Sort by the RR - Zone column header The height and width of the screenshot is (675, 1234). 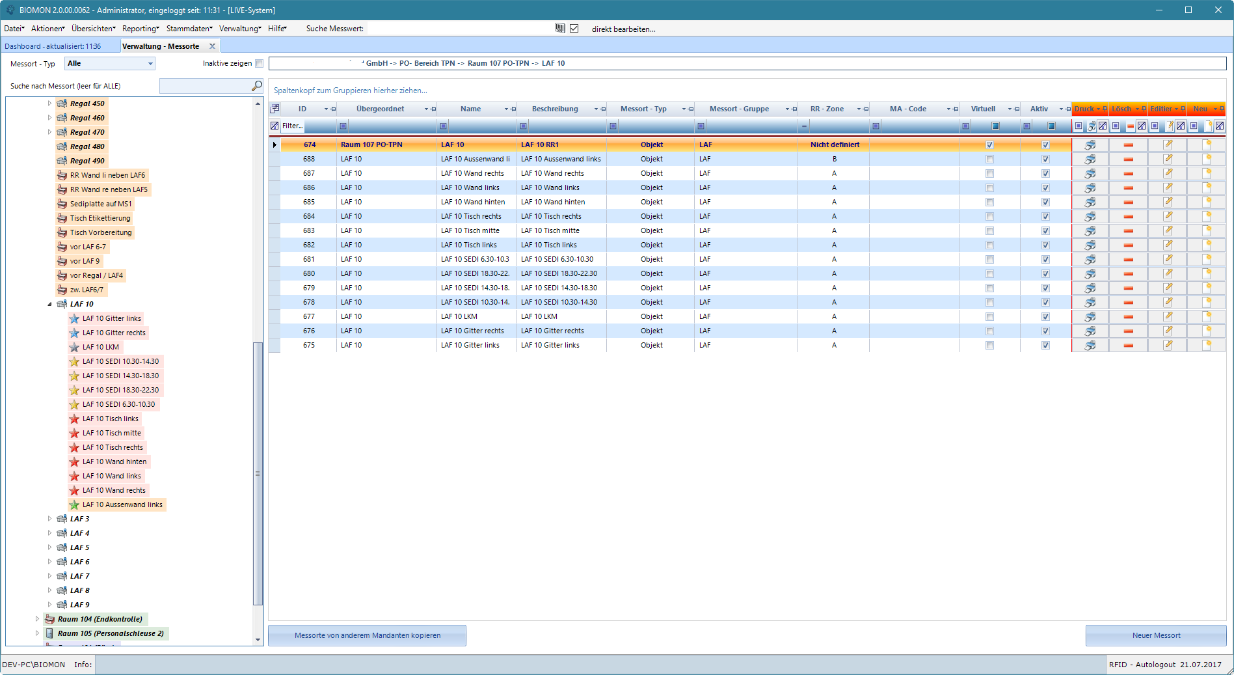pyautogui.click(x=827, y=109)
